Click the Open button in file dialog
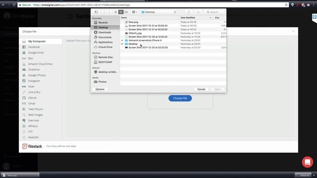The height and width of the screenshot is (178, 317). coord(217,89)
